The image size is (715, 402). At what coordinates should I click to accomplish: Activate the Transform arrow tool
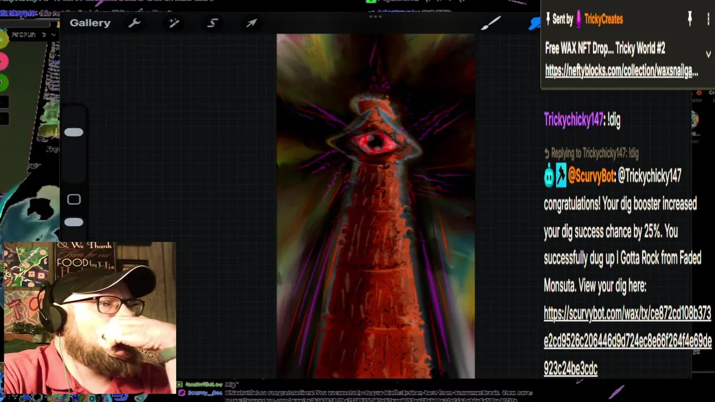251,23
